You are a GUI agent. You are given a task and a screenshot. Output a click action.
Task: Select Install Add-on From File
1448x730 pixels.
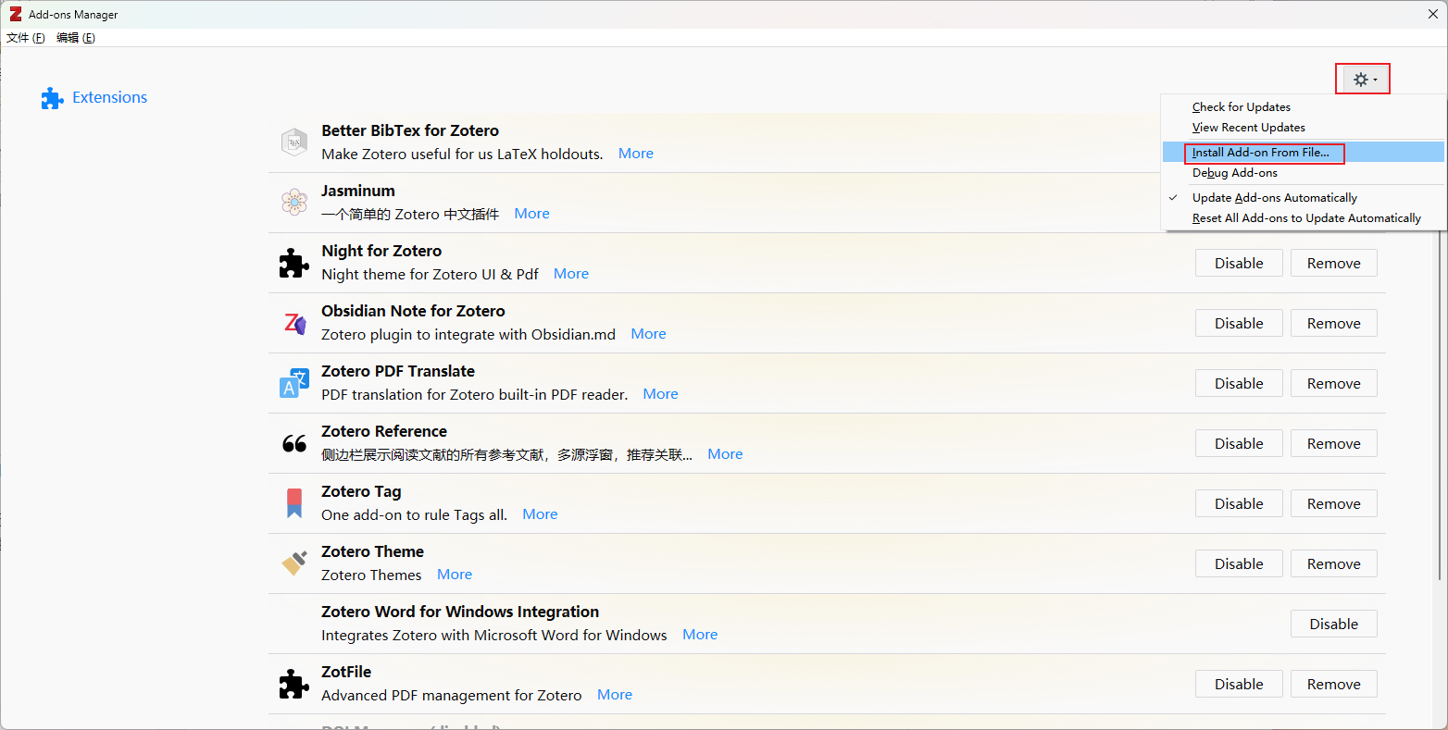(1304, 153)
